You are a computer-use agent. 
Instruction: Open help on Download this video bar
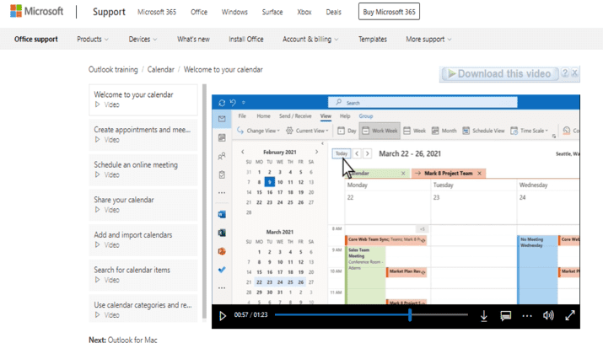point(565,72)
